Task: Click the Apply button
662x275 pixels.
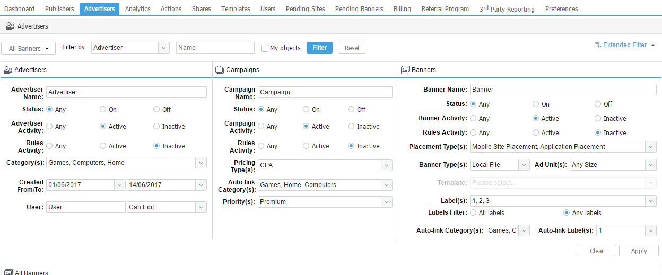Action: pos(639,251)
